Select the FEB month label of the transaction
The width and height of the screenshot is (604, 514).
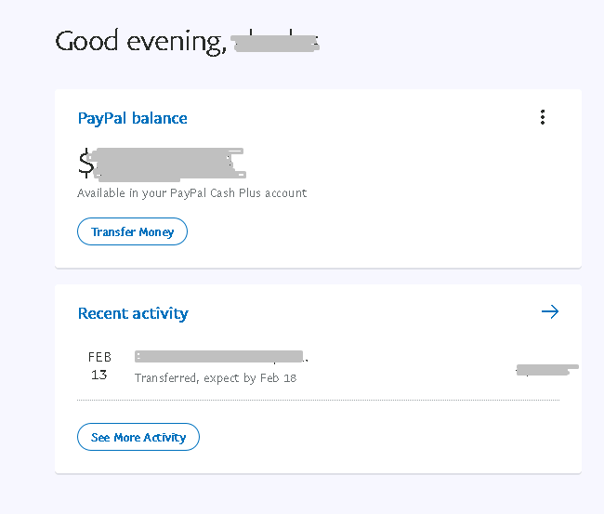(99, 357)
